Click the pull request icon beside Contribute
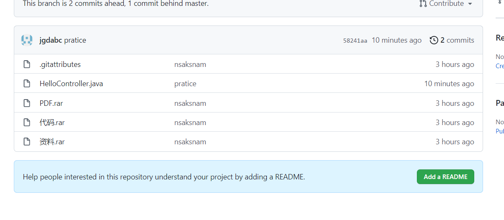504x220 pixels. click(x=423, y=4)
